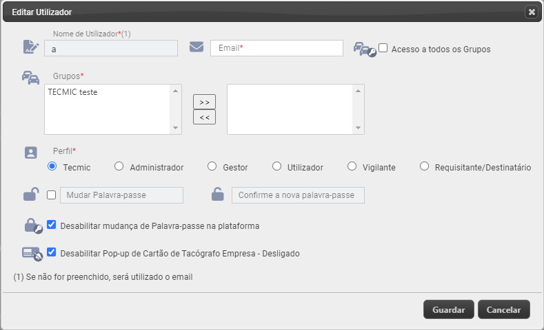Click the padlock-with-key icon for disabling password change
Screen dimensions: 544x330
[x=33, y=226]
